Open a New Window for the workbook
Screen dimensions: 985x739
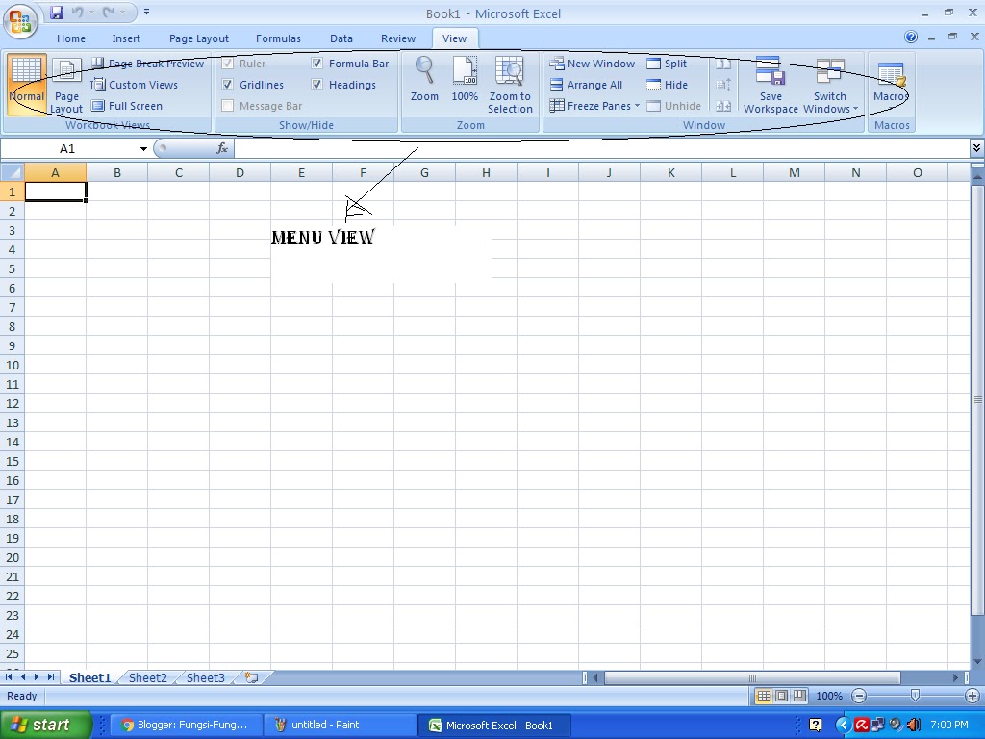(592, 64)
